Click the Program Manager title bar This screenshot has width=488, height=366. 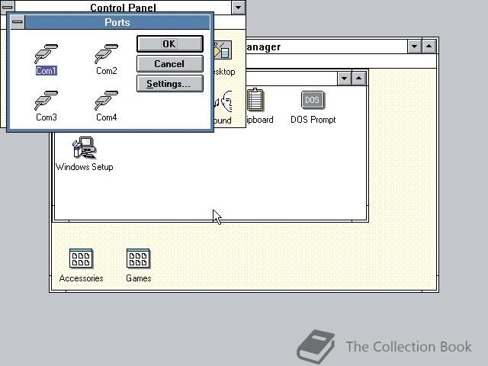pos(326,47)
